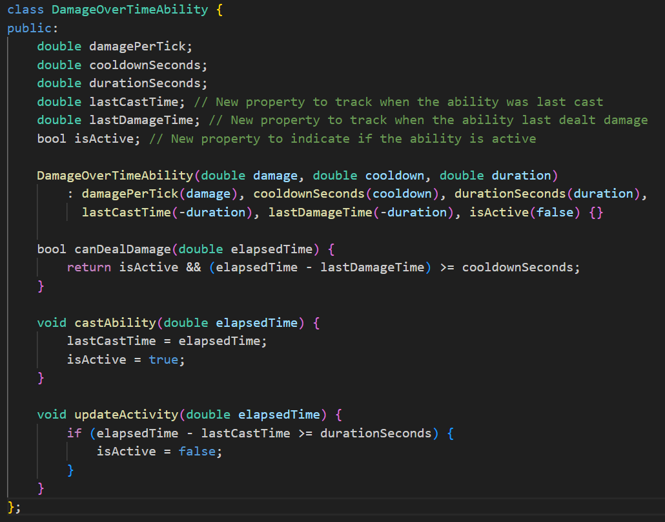Click the canDealDamage function name

pos(123,249)
